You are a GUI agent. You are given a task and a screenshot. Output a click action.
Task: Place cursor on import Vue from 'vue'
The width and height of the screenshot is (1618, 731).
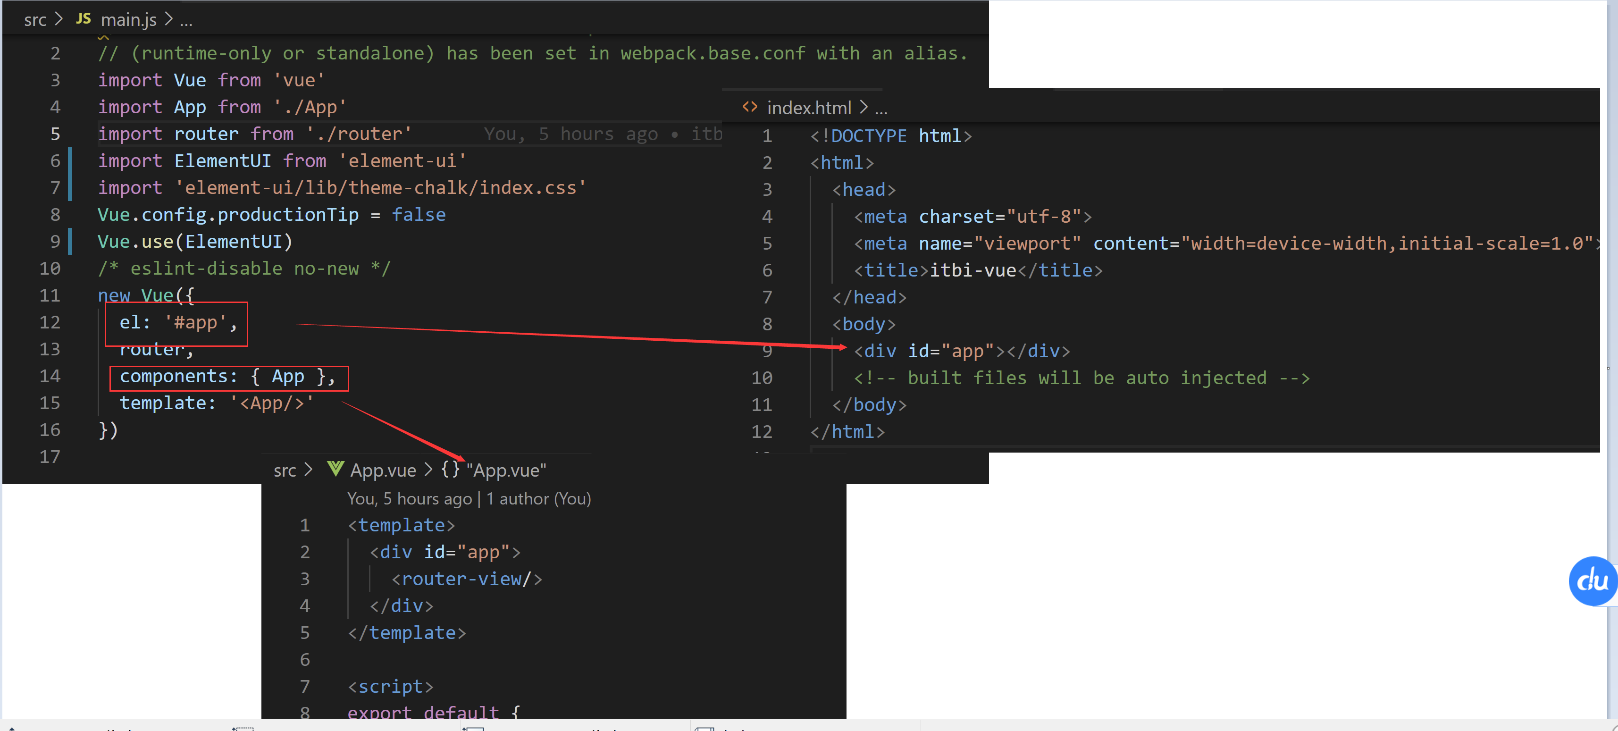click(211, 80)
